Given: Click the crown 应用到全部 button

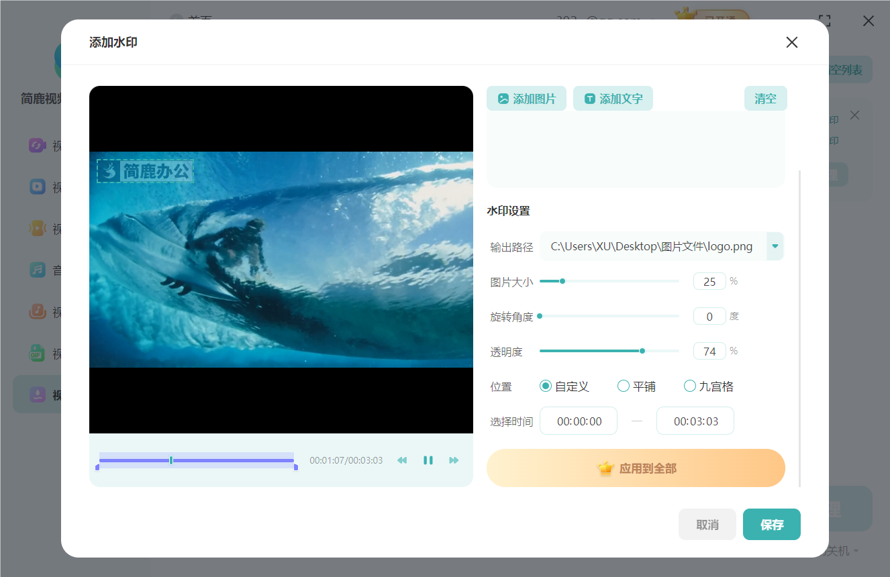Looking at the screenshot, I should coord(636,468).
